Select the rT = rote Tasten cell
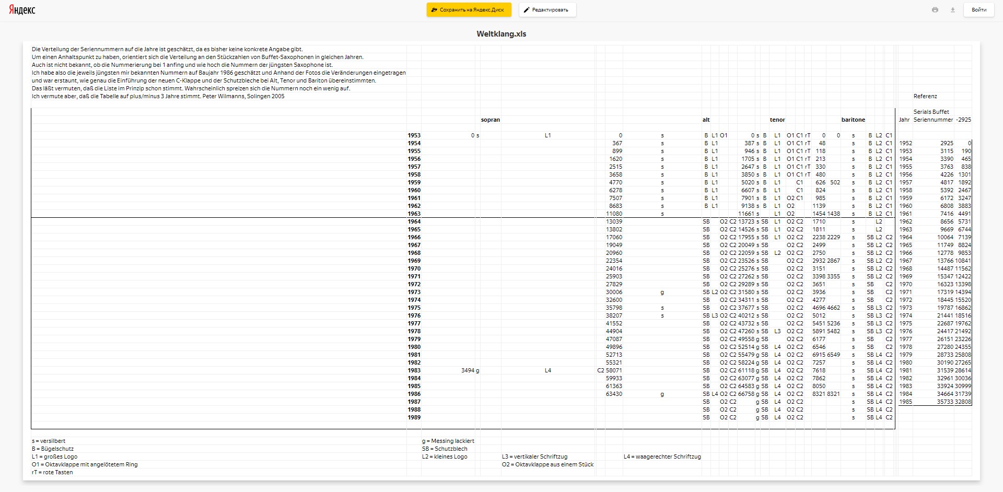1003x492 pixels. coord(52,472)
